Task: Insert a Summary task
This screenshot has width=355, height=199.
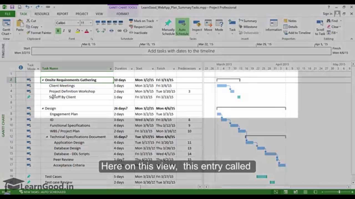Action: pos(247,21)
